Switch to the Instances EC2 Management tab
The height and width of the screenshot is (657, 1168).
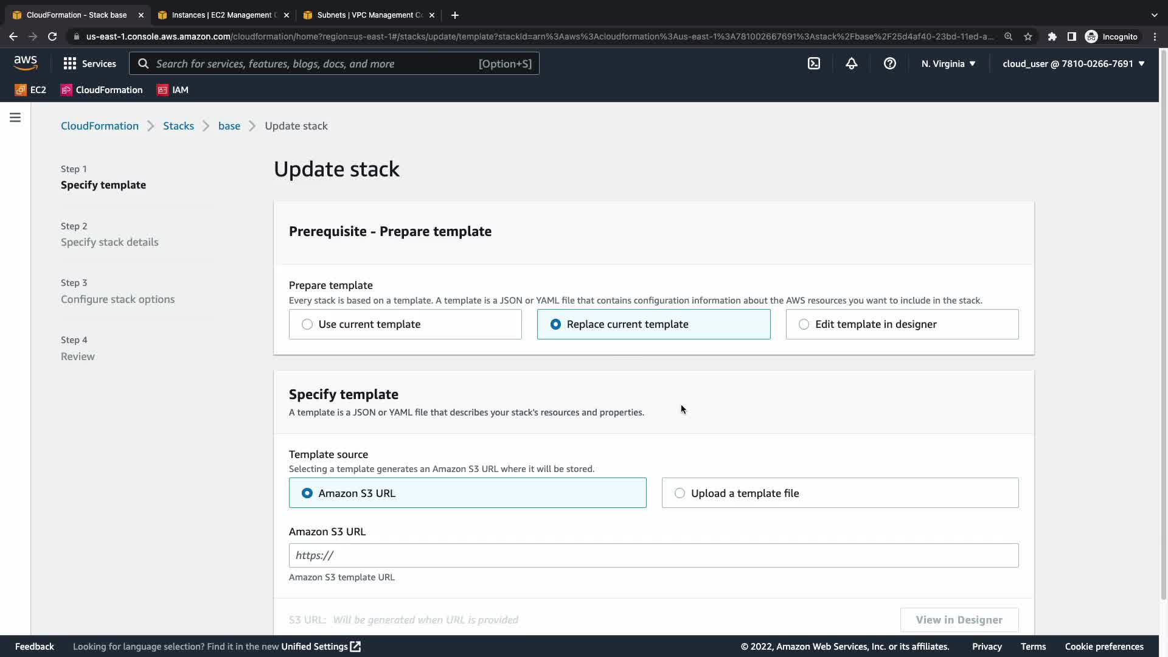[x=222, y=15]
